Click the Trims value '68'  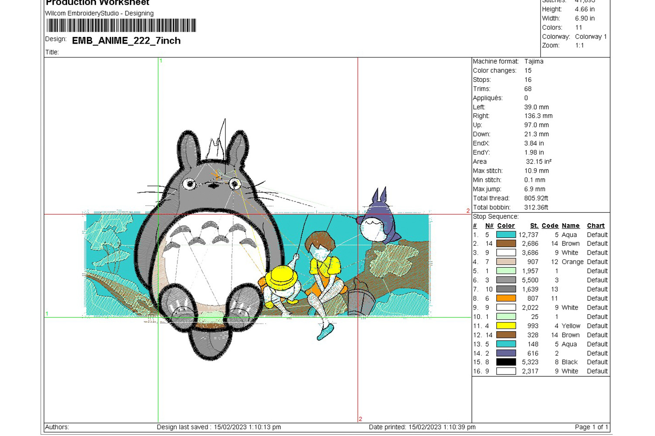(528, 89)
